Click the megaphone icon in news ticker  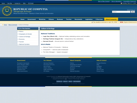tap(92, 22)
